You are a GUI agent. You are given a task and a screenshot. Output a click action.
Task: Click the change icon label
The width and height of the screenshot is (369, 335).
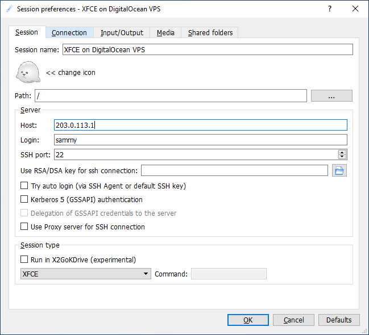71,73
